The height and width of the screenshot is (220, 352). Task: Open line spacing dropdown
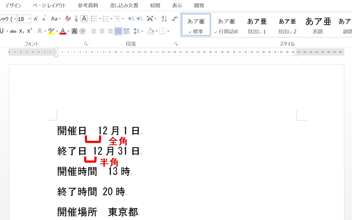pyautogui.click(x=143, y=31)
